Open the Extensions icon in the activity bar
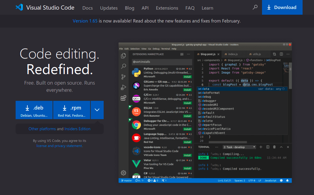This screenshot has height=195, width=314. tap(123, 98)
